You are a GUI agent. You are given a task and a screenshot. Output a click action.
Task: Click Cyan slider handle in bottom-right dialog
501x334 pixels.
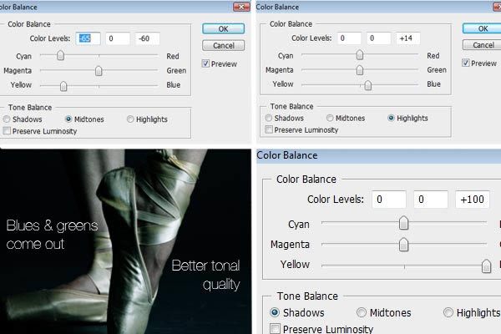tap(403, 223)
